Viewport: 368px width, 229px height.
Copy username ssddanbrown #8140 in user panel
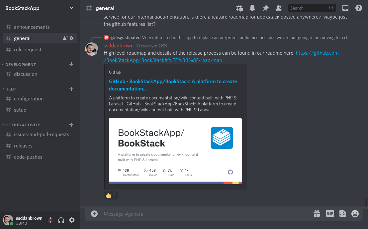[29, 220]
